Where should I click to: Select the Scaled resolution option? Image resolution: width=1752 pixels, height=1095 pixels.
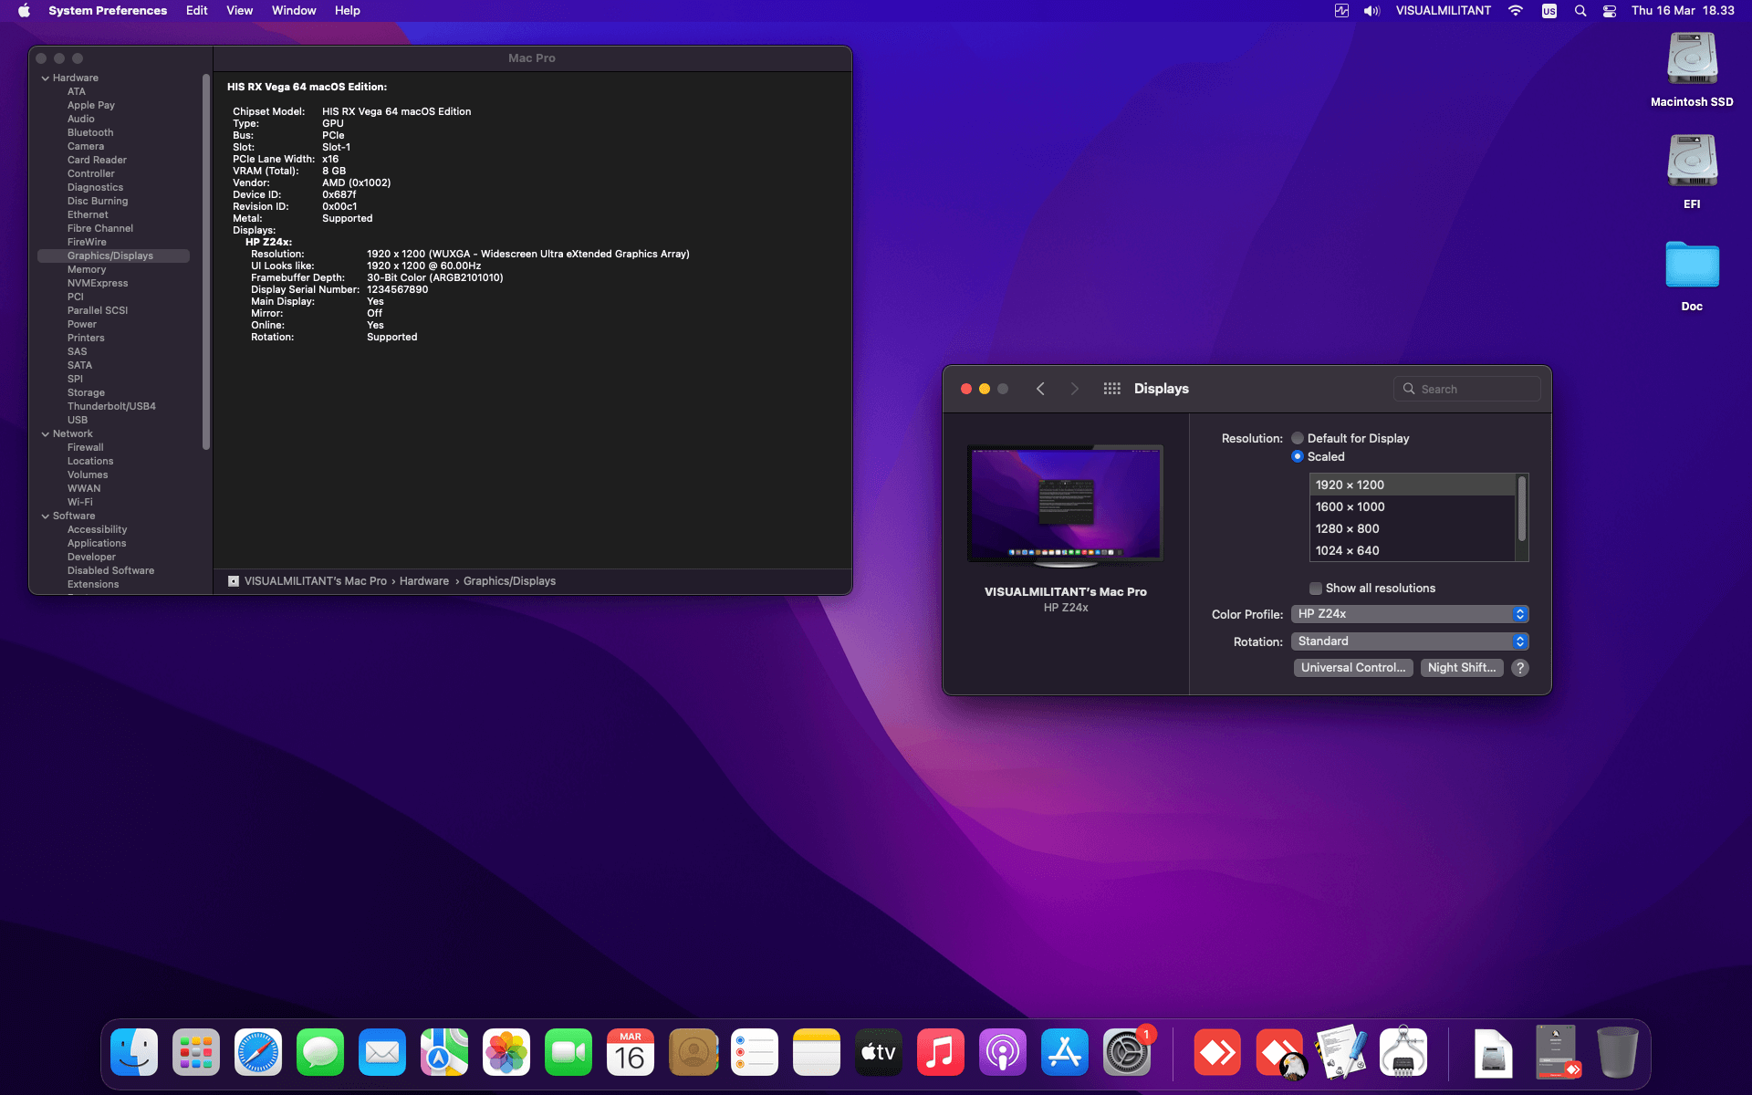(x=1297, y=456)
